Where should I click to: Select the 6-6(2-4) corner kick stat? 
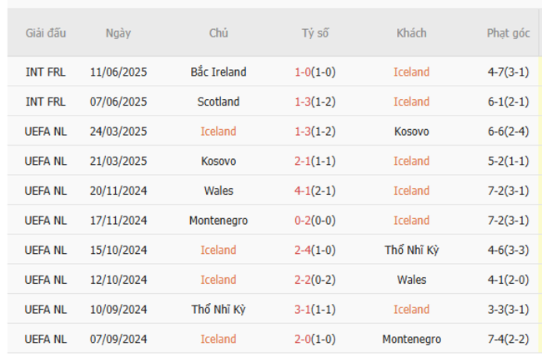(x=508, y=132)
